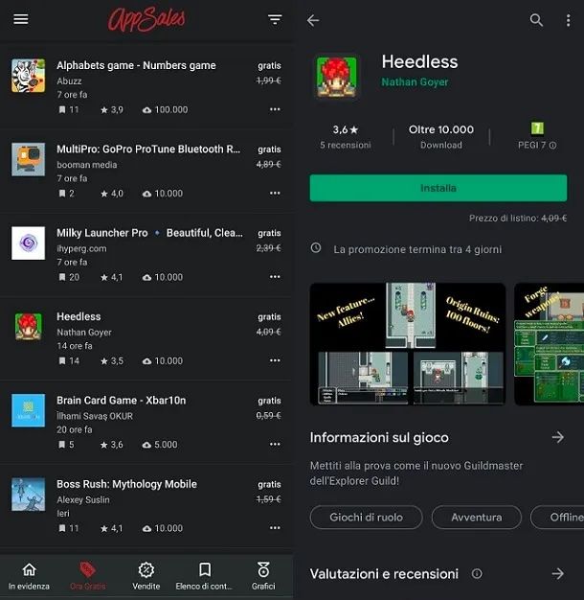Tap the Alphabets game zebra app icon
584x600 pixels.
28,76
